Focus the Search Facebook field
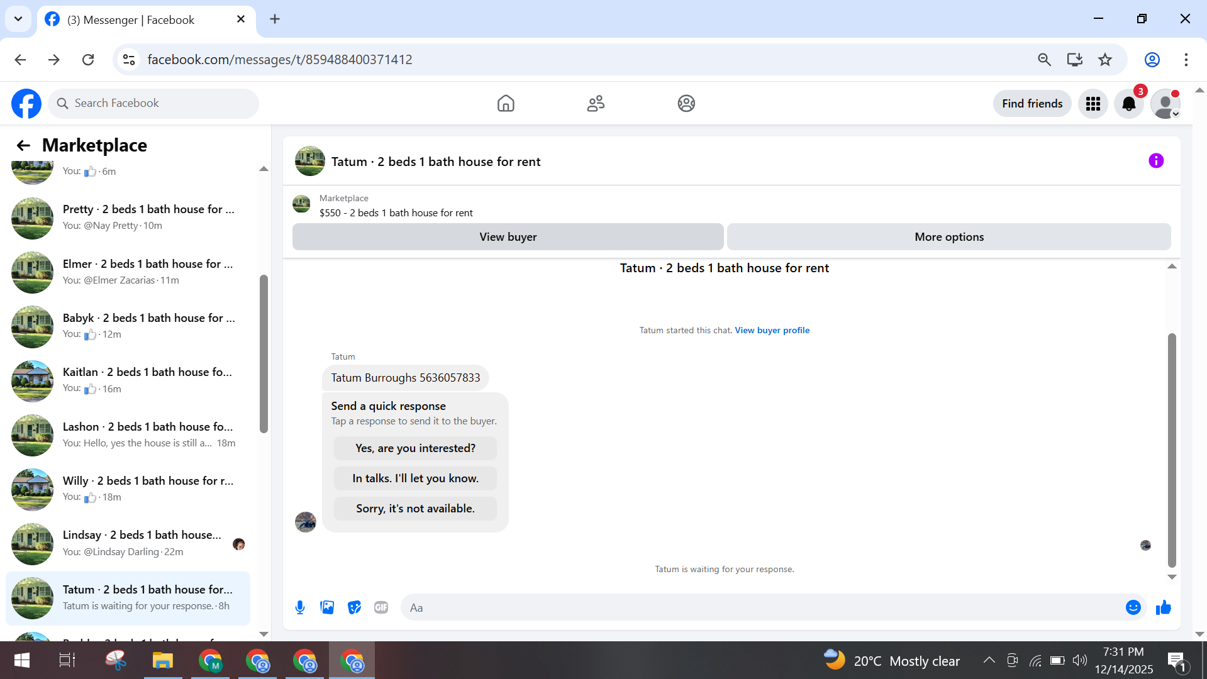The width and height of the screenshot is (1207, 679). (153, 104)
